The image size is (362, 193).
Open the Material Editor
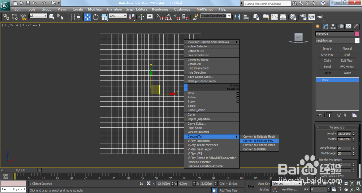point(293,17)
